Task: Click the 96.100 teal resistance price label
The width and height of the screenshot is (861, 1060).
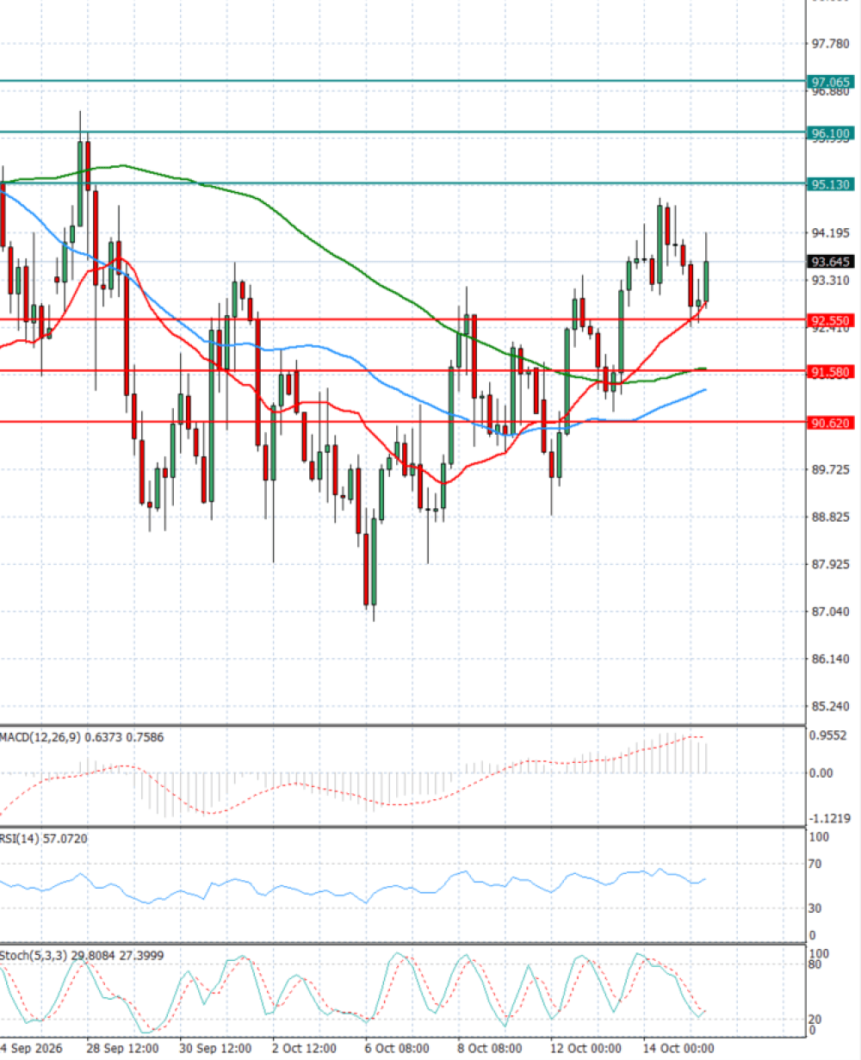Action: tap(831, 133)
